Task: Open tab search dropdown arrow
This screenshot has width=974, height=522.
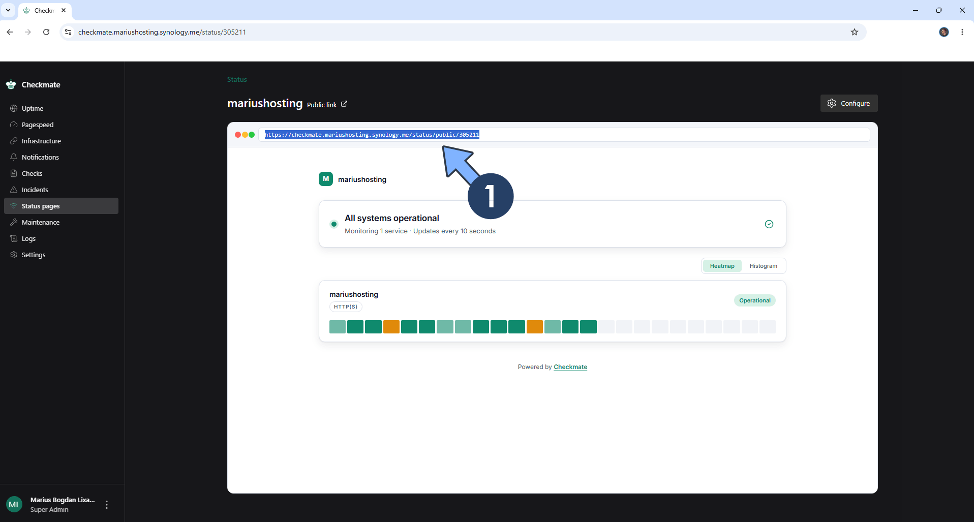Action: coord(8,10)
